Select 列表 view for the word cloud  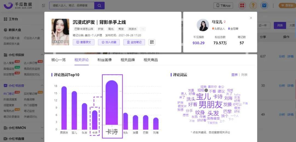click(x=244, y=75)
